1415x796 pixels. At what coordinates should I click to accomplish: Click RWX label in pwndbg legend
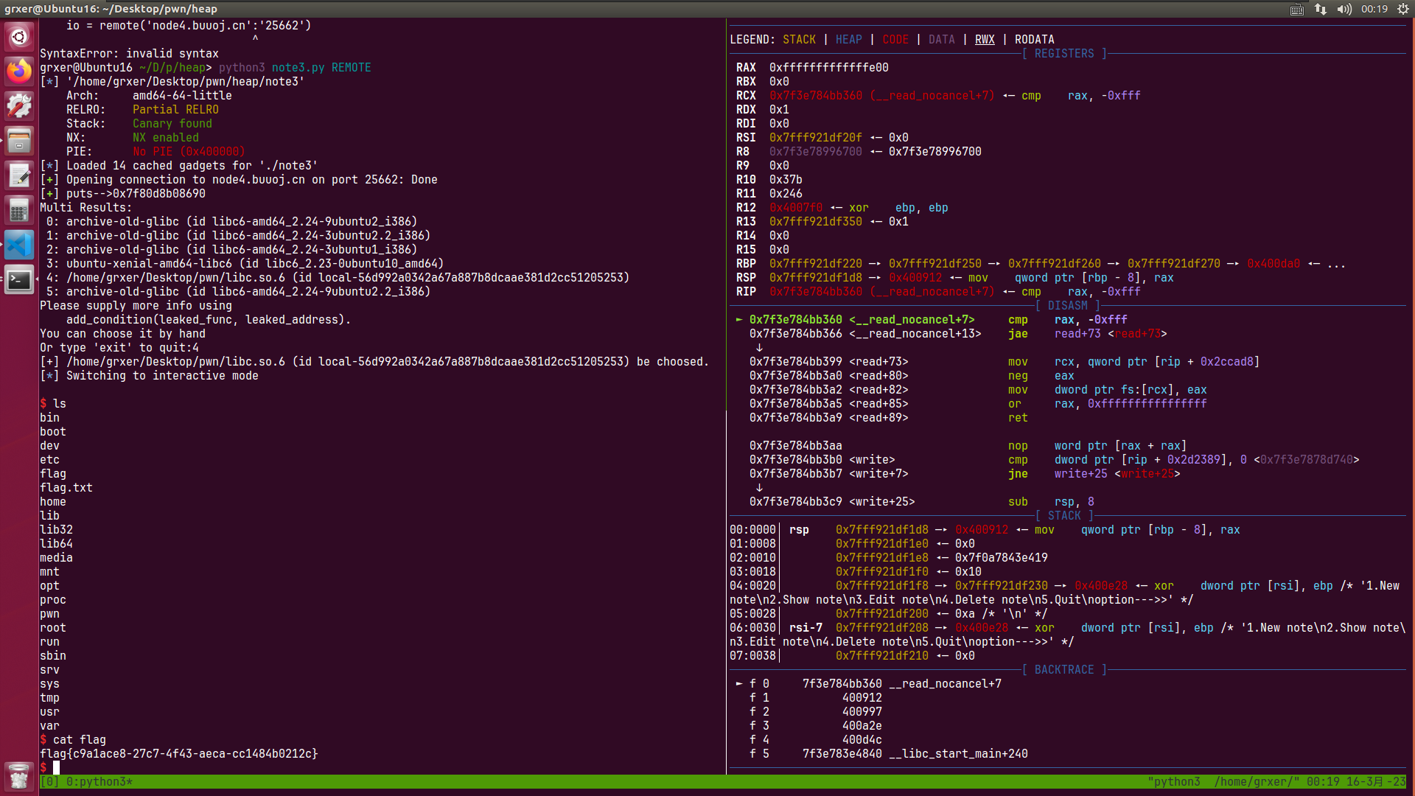tap(985, 40)
